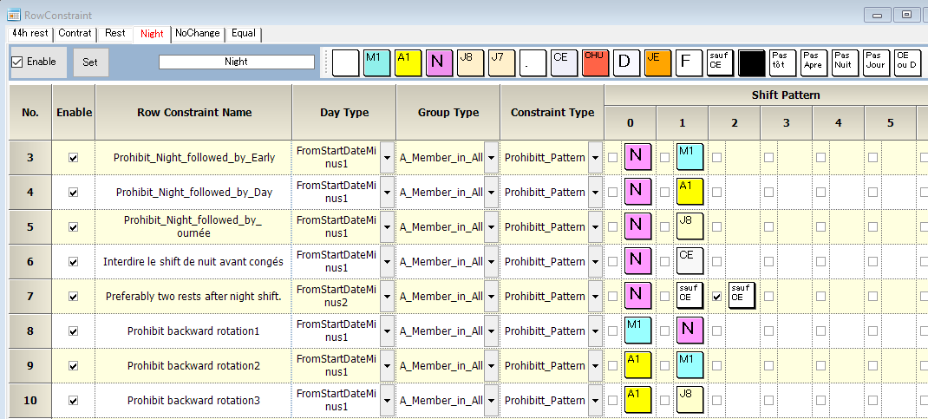Select the Pas tôt tile in toolbar
928x419 pixels.
[782, 62]
